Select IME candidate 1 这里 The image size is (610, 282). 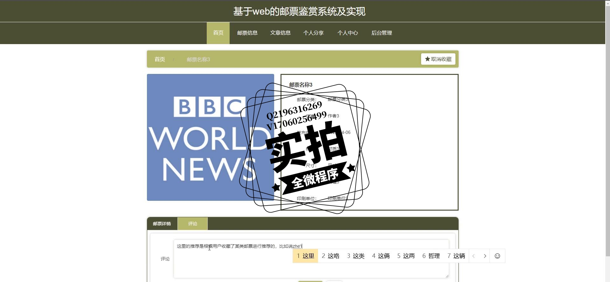305,256
